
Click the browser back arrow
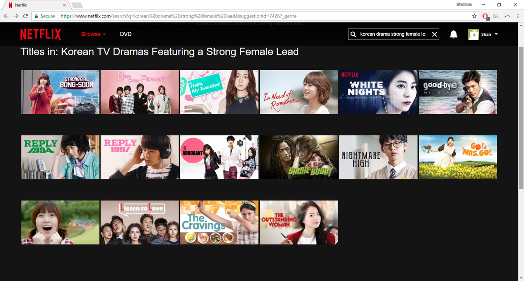(6, 16)
